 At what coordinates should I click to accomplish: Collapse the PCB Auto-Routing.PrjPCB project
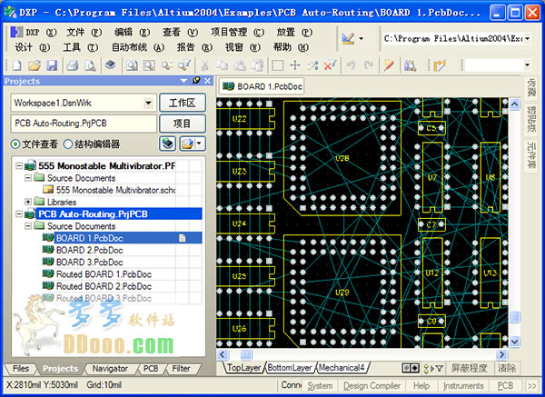(19, 213)
